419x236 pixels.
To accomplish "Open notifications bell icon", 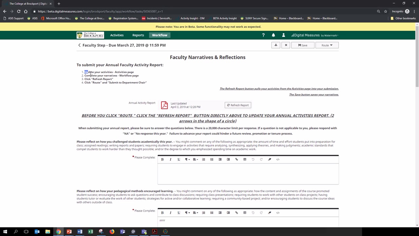I will [x=273, y=35].
